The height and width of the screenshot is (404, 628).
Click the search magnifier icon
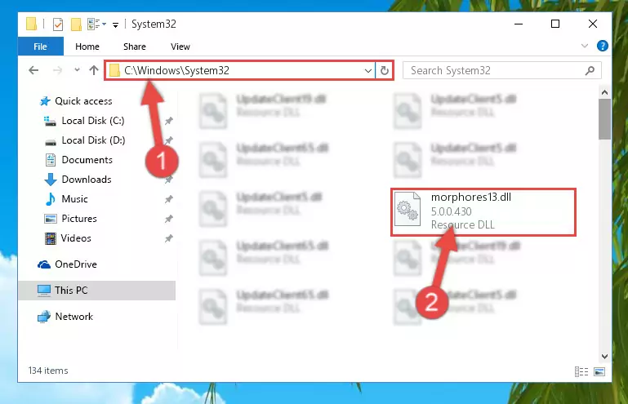coord(590,70)
